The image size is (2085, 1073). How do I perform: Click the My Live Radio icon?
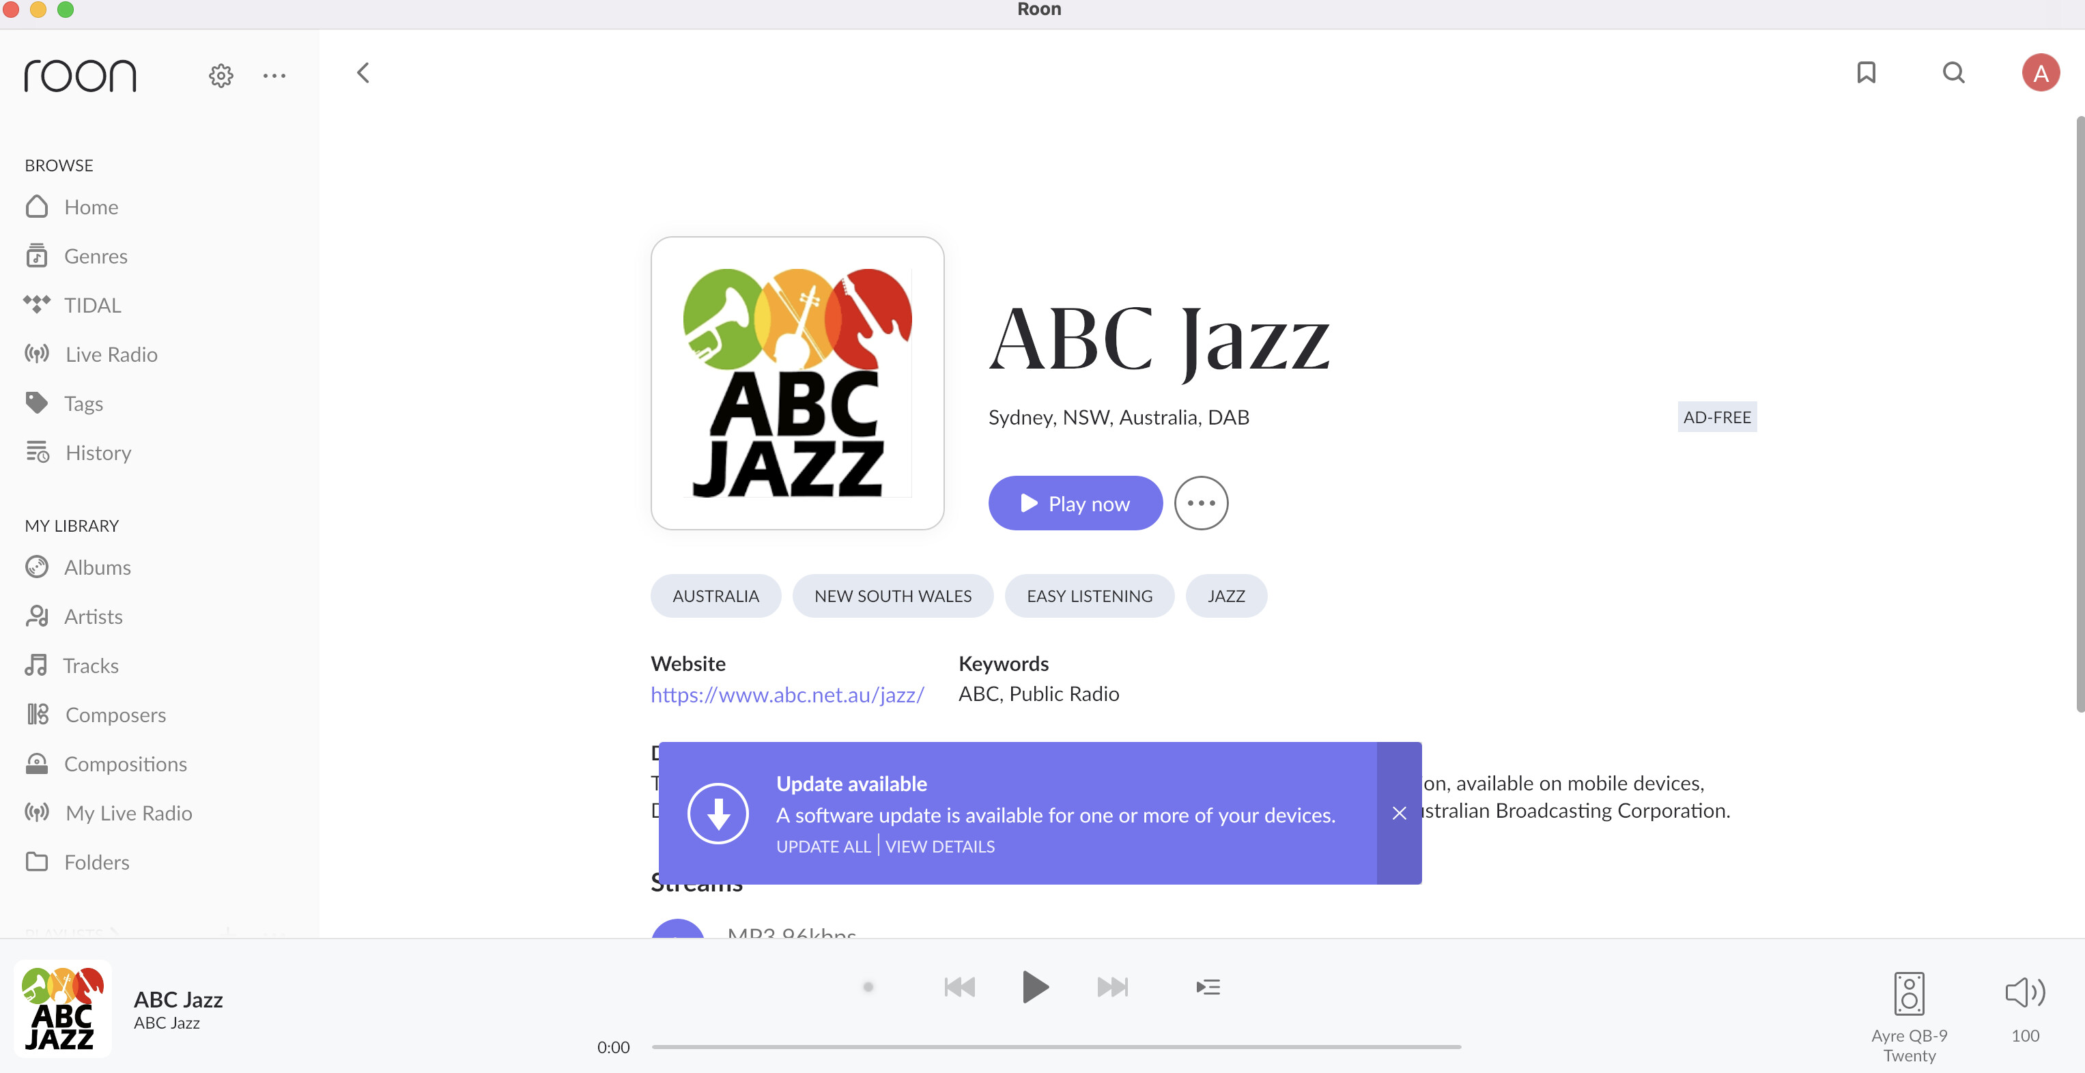(36, 812)
